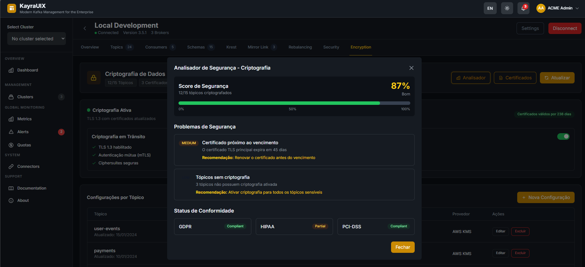Switch to the Consumers tab
The image size is (585, 267).
pos(160,47)
